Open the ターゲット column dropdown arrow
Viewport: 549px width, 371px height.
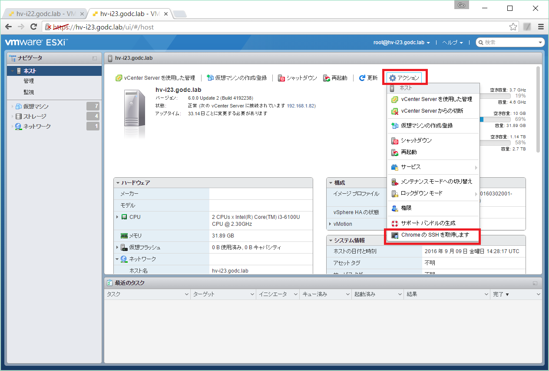pyautogui.click(x=252, y=294)
